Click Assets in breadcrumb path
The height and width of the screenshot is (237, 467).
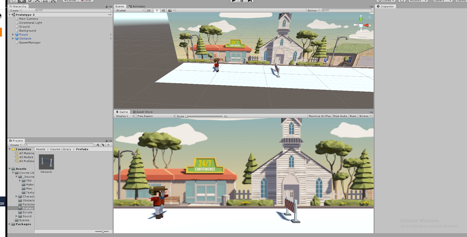(x=41, y=149)
